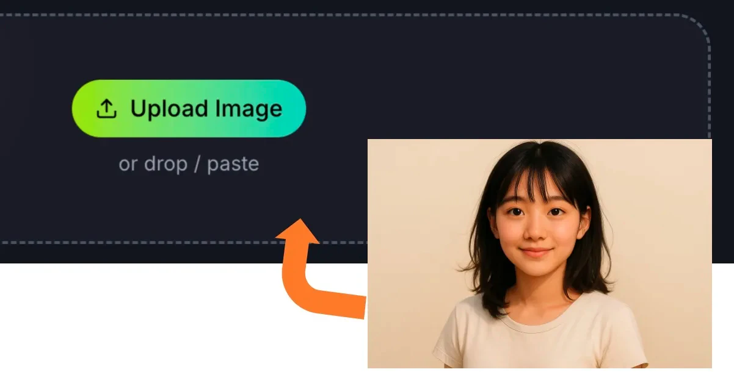Click the "or drop / paste" hint text
This screenshot has width=734, height=372.
click(189, 164)
